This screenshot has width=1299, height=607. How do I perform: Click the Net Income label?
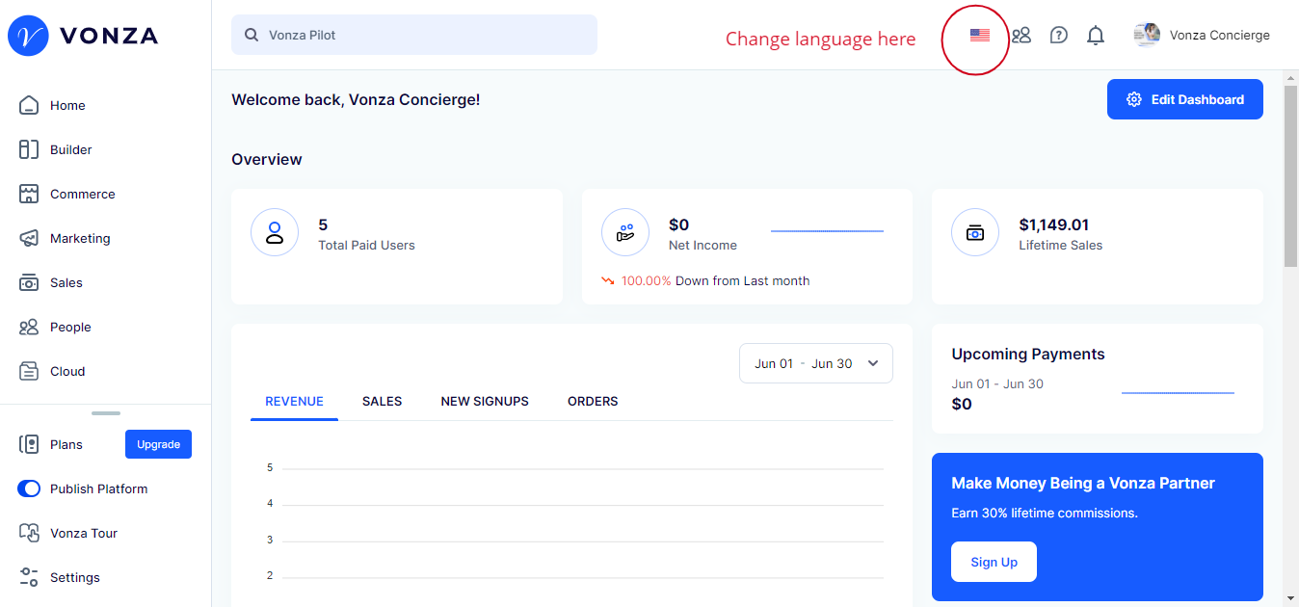(x=703, y=246)
